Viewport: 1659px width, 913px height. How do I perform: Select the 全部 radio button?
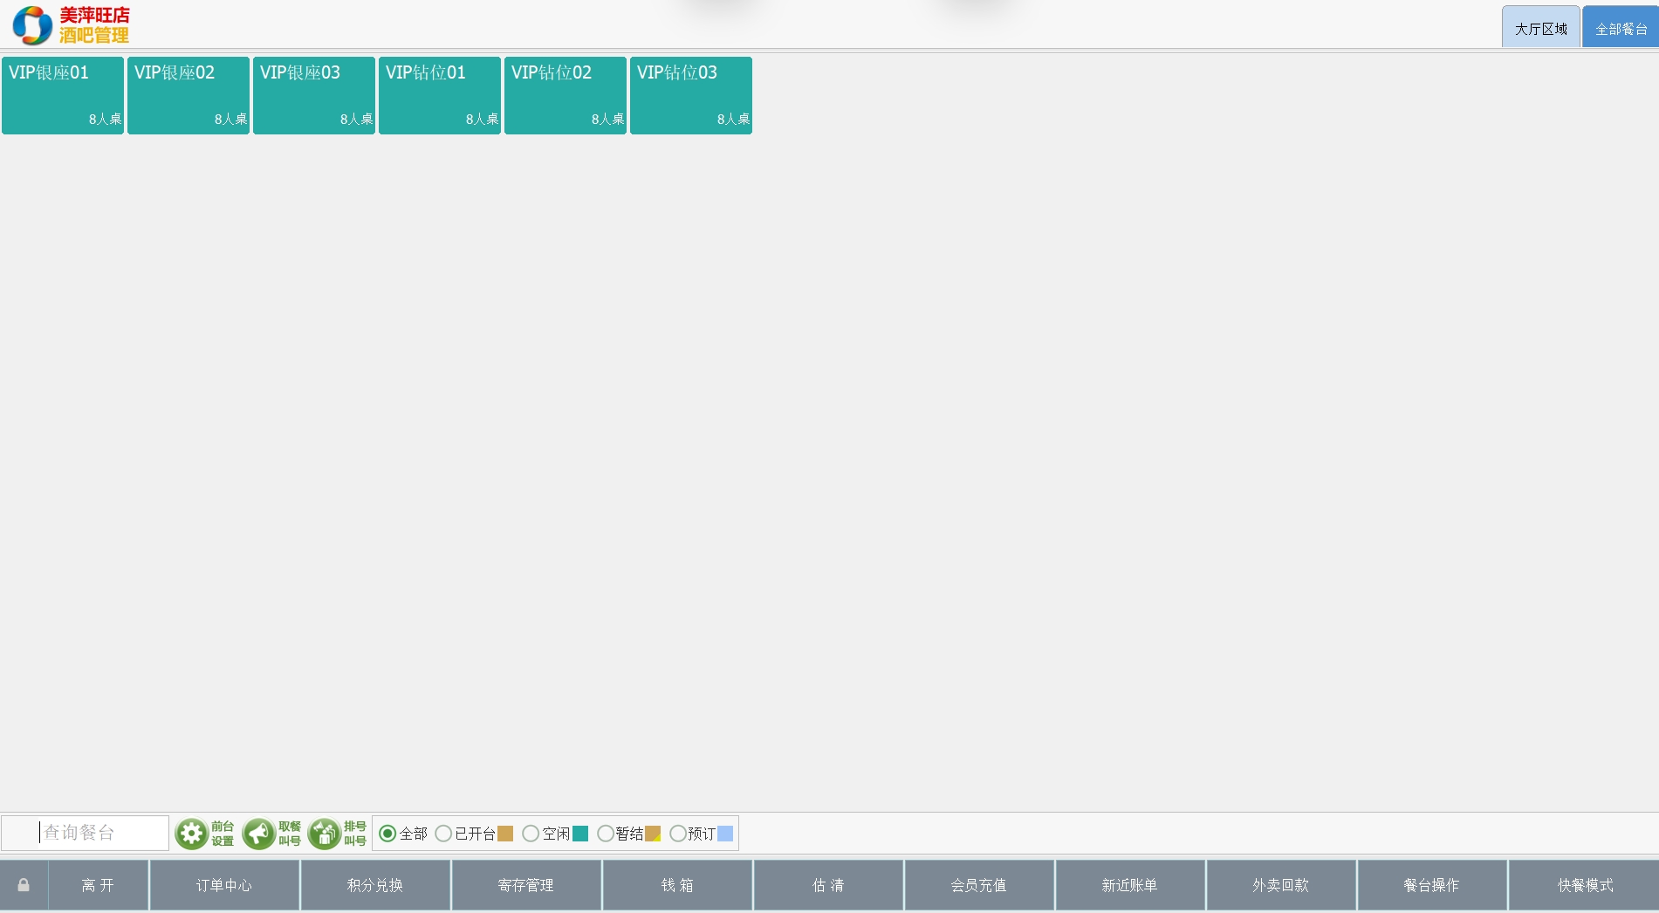(x=387, y=834)
